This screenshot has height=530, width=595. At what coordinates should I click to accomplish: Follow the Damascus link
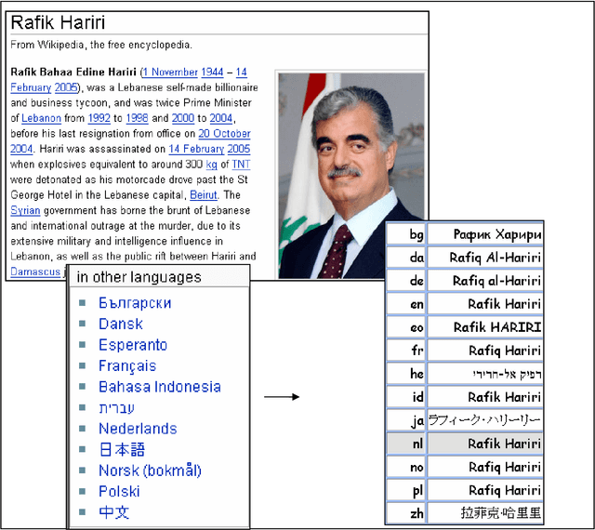(35, 272)
